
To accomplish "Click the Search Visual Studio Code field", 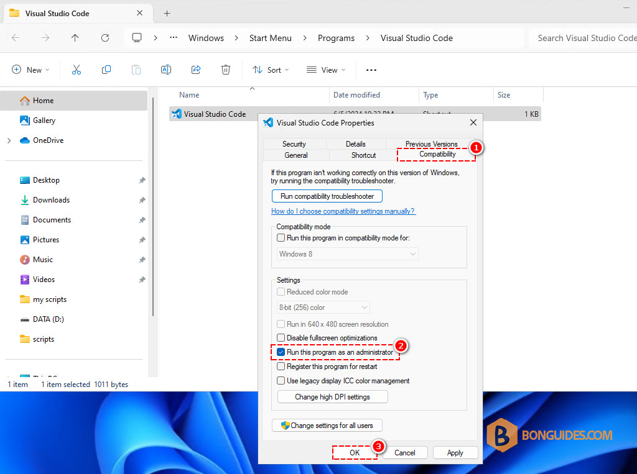I will [585, 38].
